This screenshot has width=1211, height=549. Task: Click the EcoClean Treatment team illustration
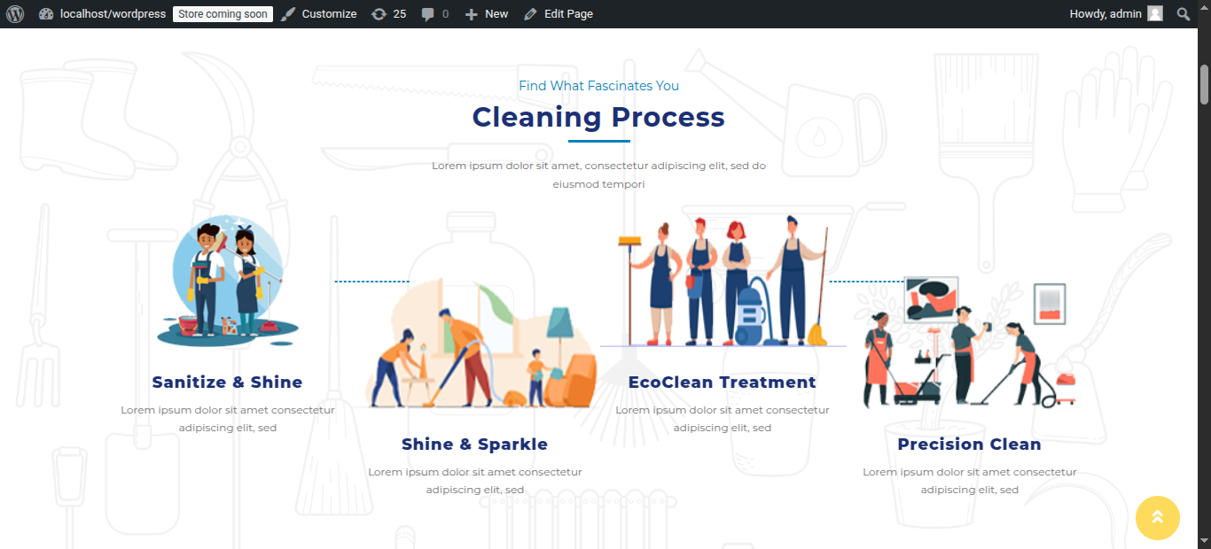tap(723, 281)
